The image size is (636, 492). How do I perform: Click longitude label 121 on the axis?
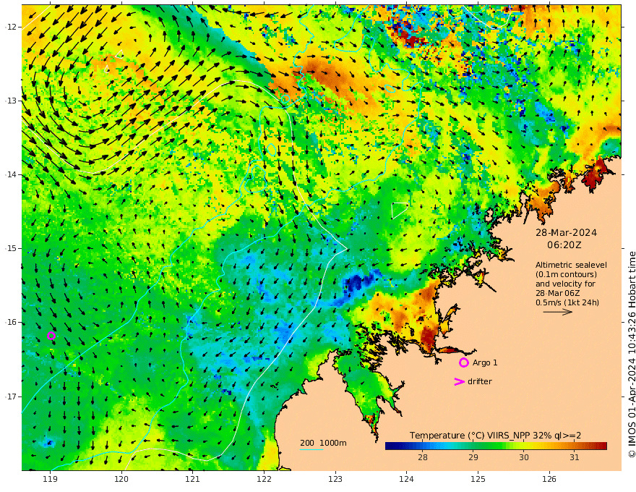point(193,479)
